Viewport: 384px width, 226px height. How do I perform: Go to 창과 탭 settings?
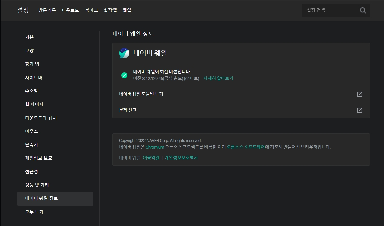coord(55,64)
